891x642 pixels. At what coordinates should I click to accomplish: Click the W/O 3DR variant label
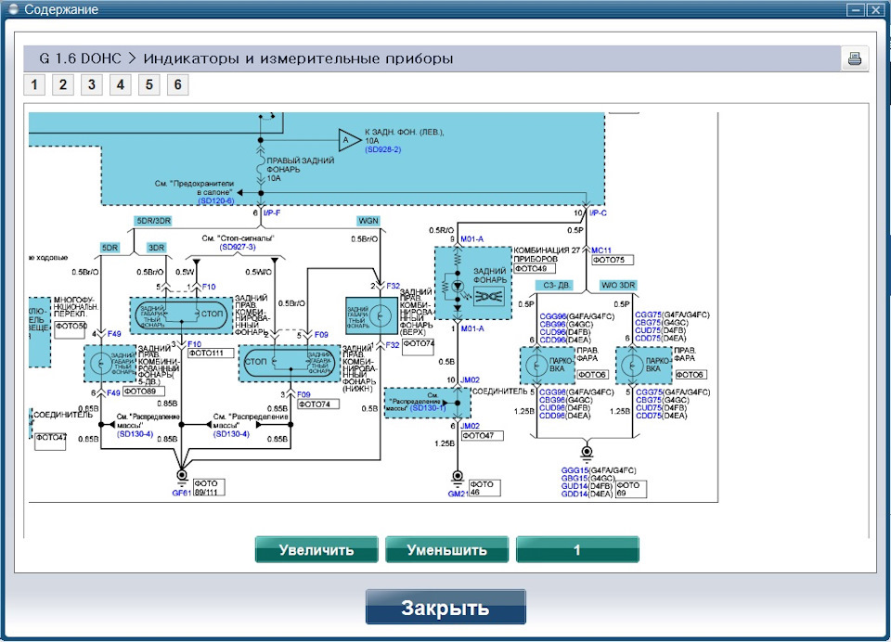tap(618, 285)
